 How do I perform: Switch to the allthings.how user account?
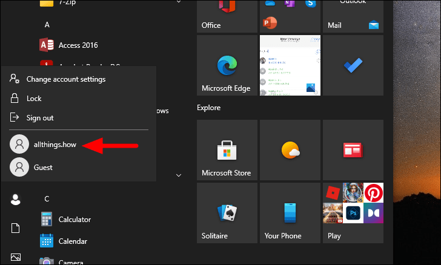point(79,144)
